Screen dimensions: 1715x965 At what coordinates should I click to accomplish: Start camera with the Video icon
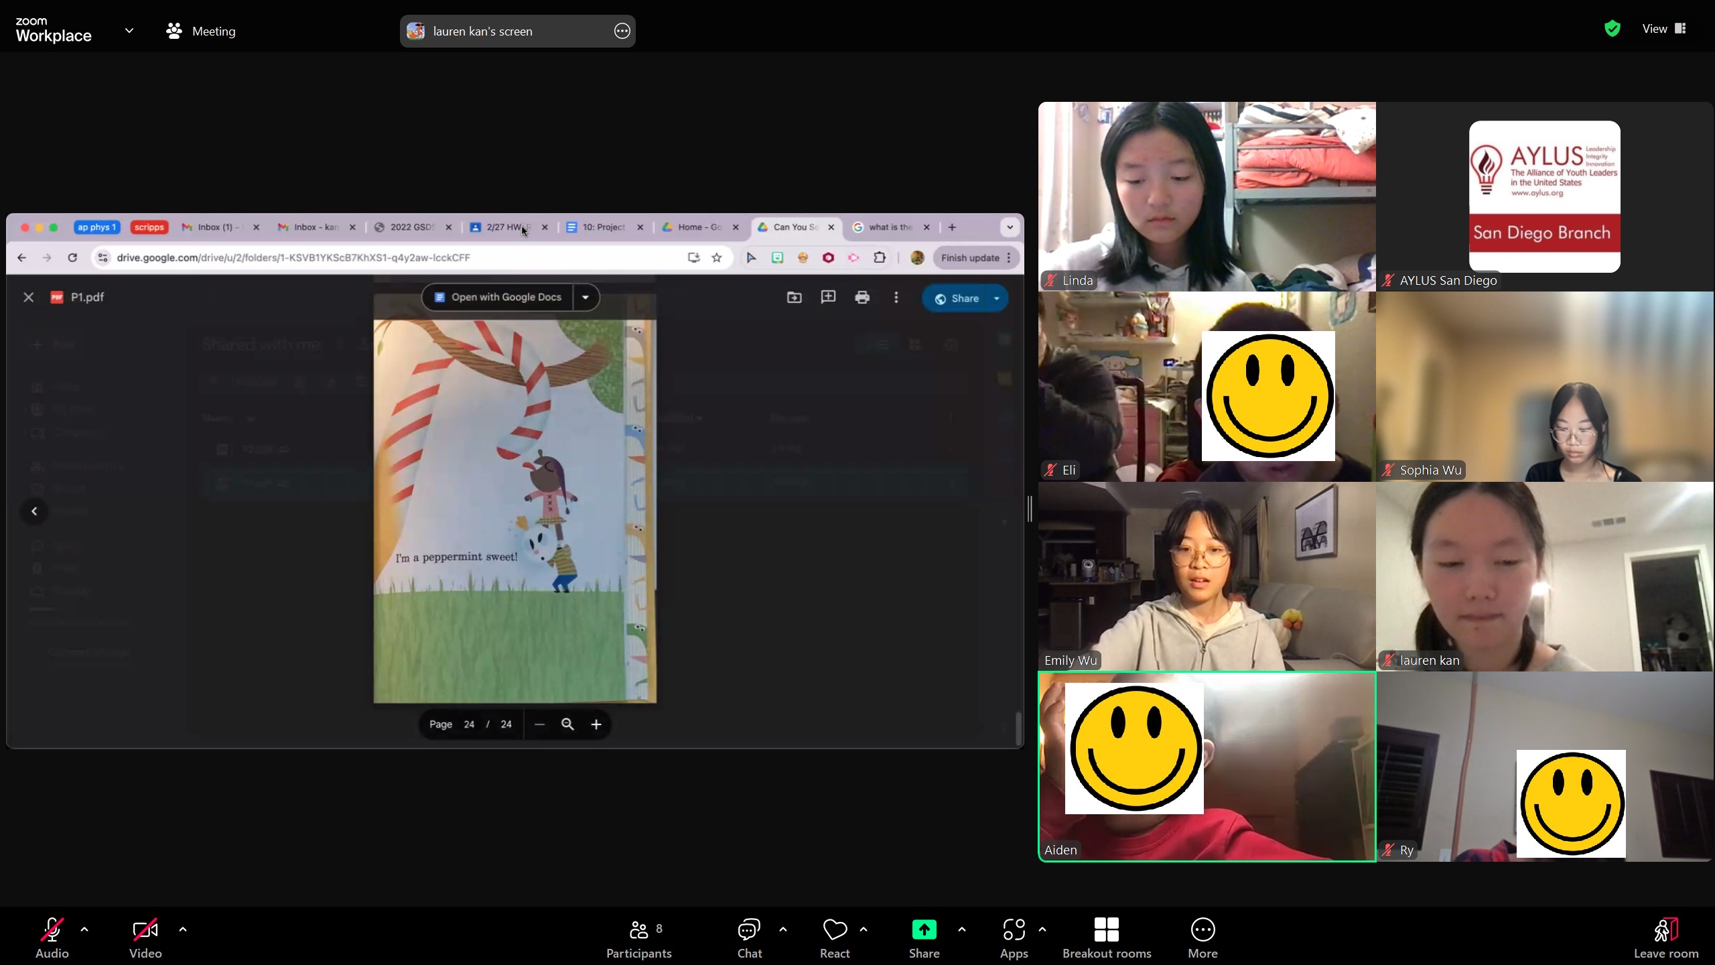[x=145, y=929]
